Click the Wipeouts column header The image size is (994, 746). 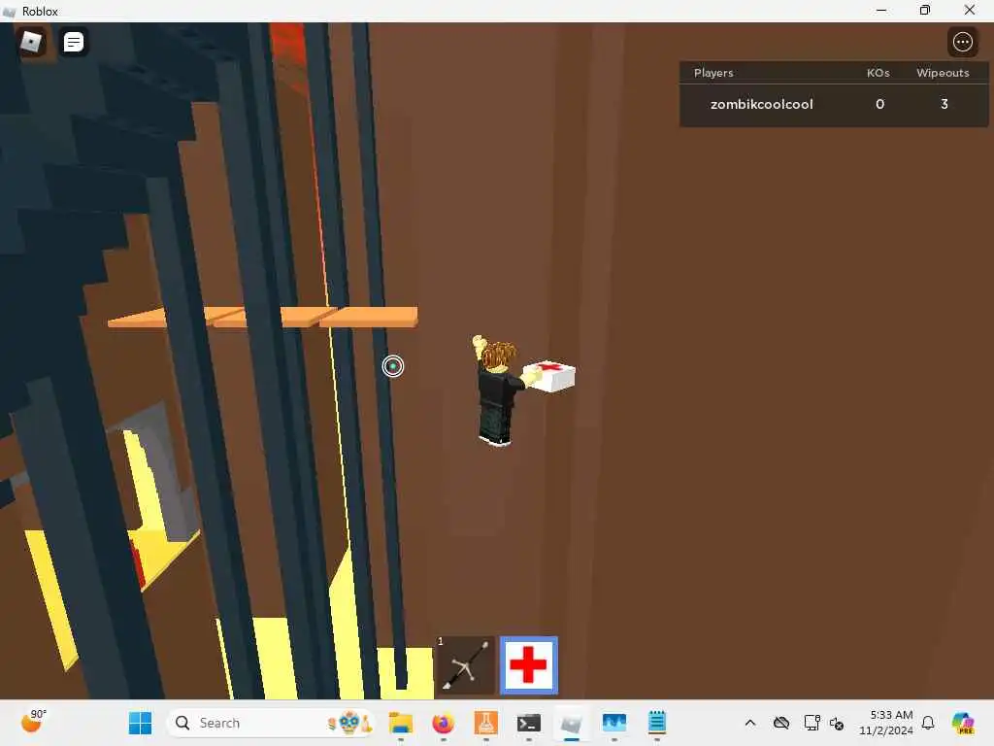point(943,72)
